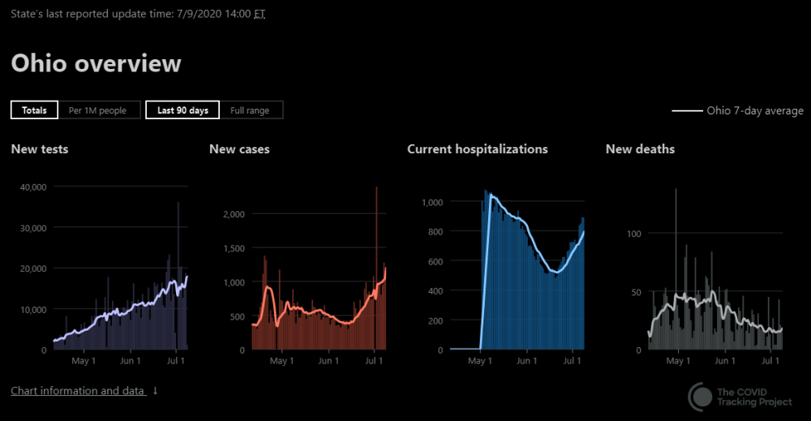The width and height of the screenshot is (811, 421).
Task: Click the New deaths chart title
Action: [x=641, y=149]
